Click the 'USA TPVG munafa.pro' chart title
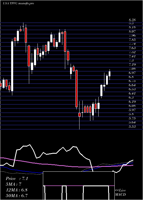This screenshot has width=143, height=200. pos(18,3)
